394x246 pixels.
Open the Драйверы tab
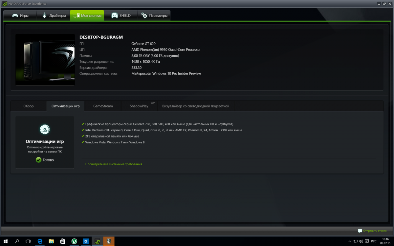click(54, 15)
